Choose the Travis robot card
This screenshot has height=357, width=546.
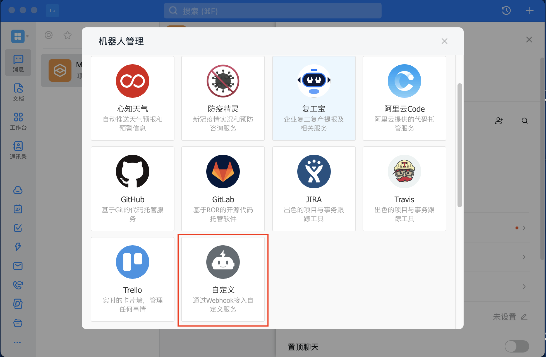[404, 189]
